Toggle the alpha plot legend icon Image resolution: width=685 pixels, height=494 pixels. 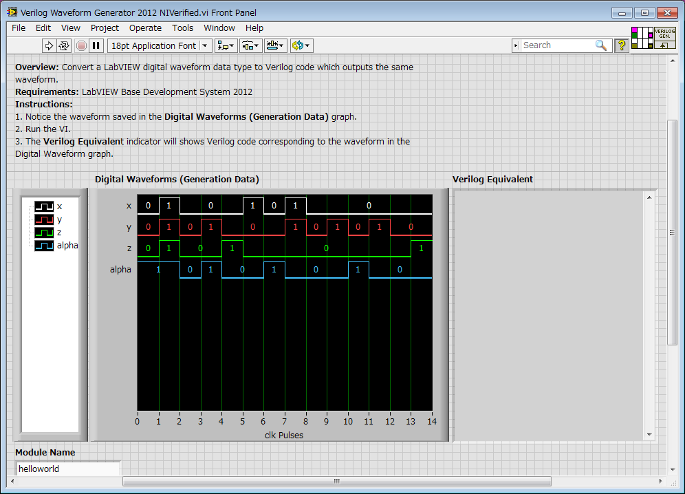tap(44, 246)
